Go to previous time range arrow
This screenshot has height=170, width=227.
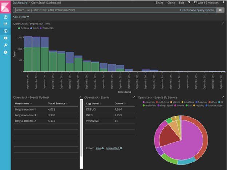click(189, 2)
